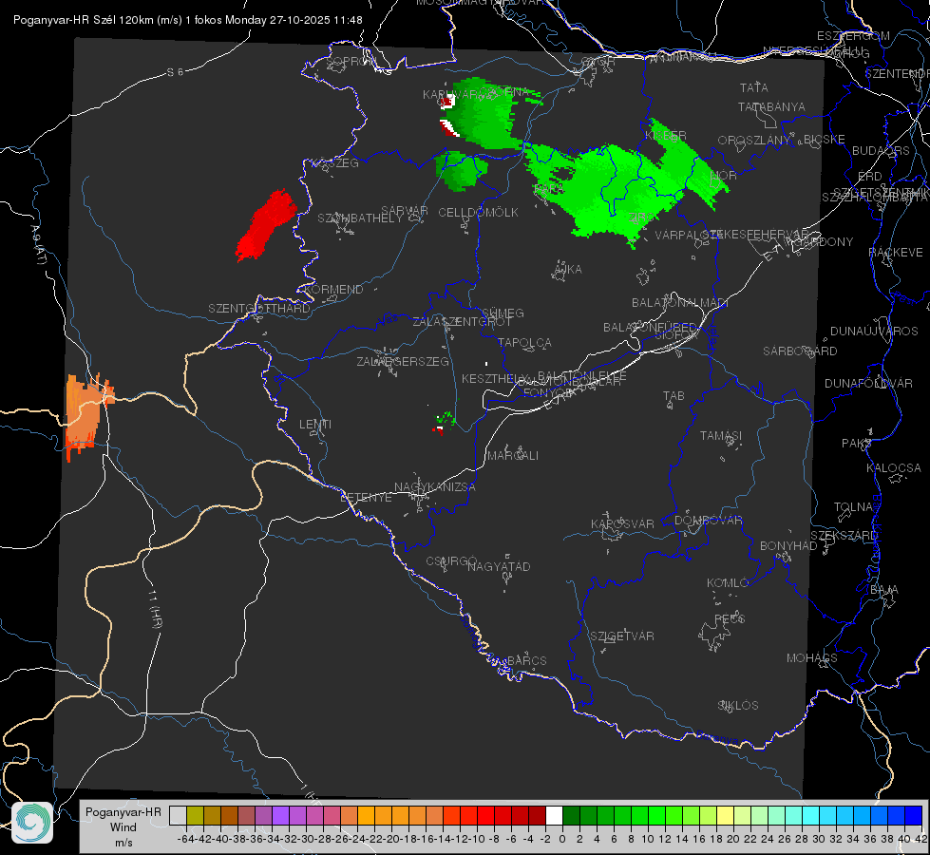Click the NAGYKANIZSA label on the map
930x855 pixels.
pyautogui.click(x=435, y=487)
